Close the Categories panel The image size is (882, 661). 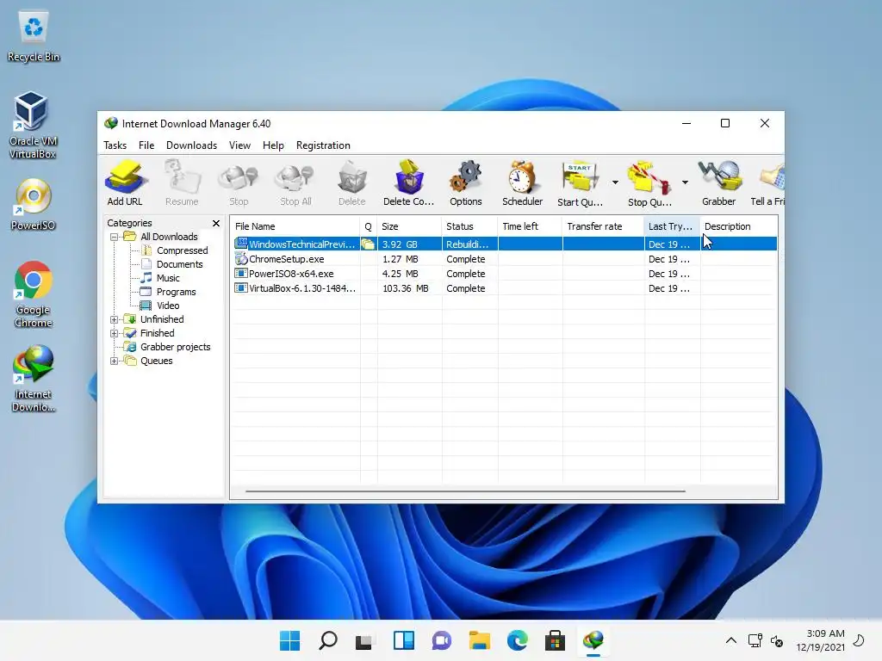pos(216,223)
